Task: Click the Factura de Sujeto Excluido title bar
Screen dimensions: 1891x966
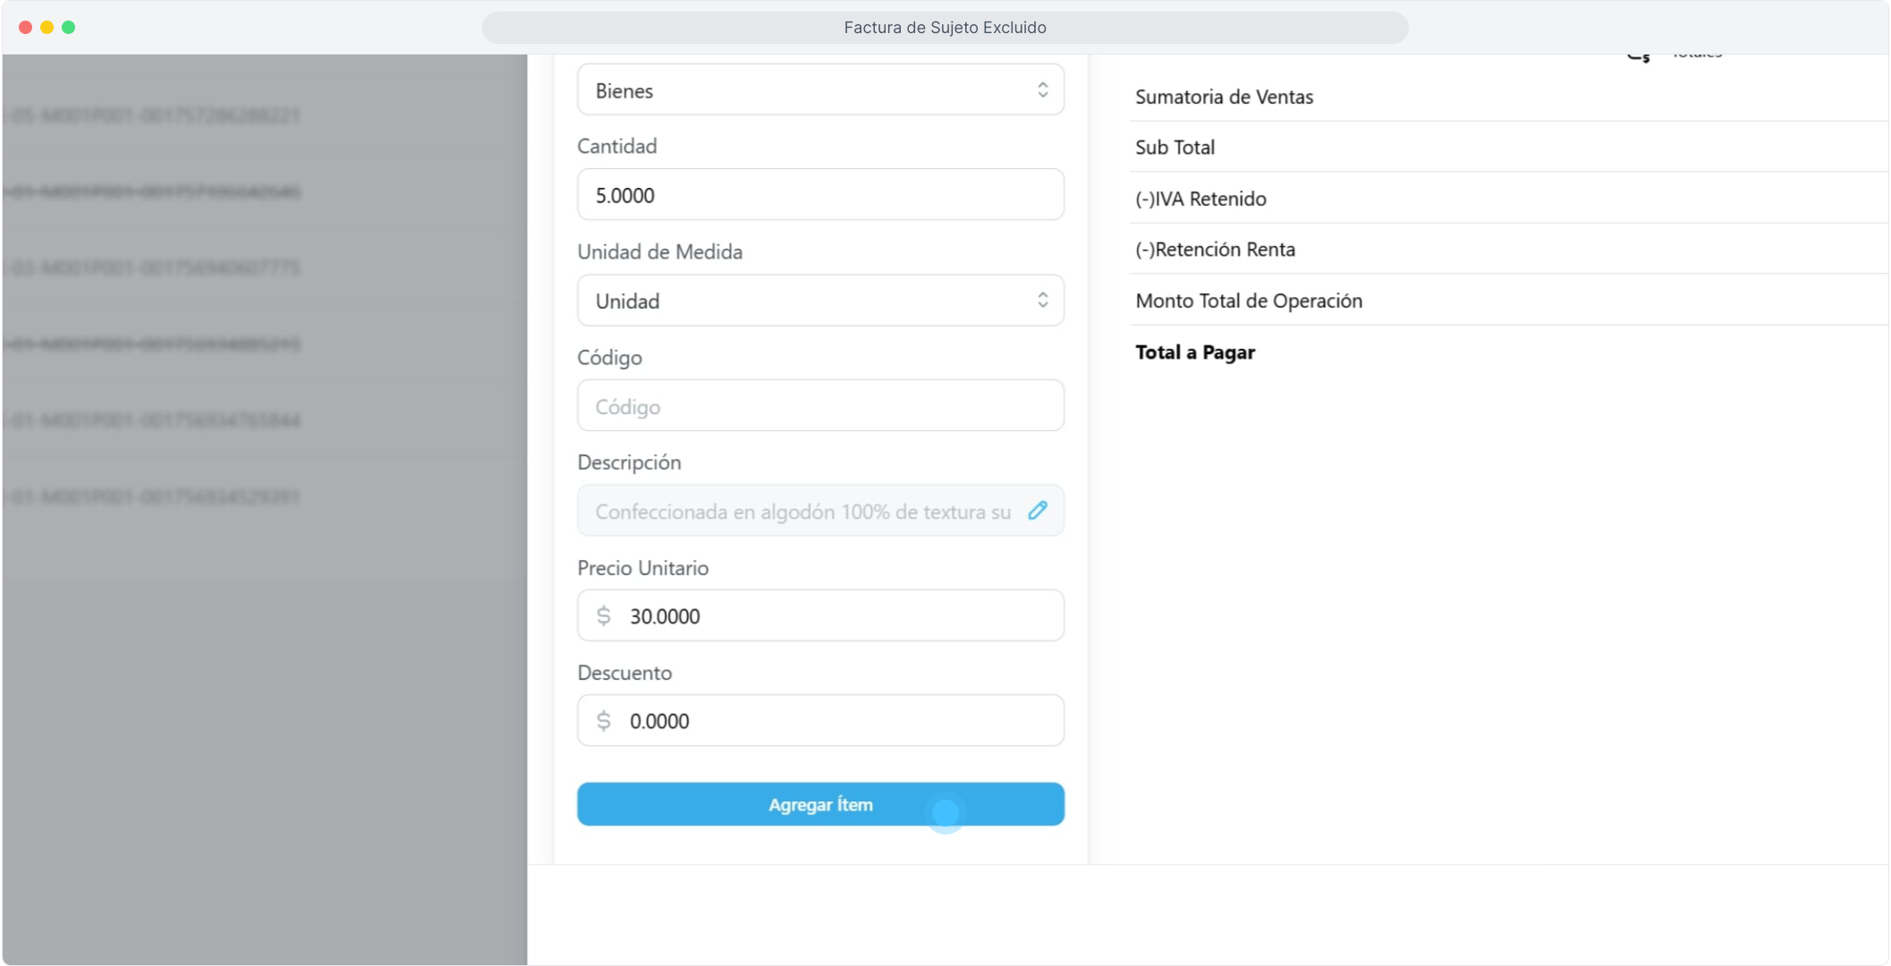Action: [945, 28]
